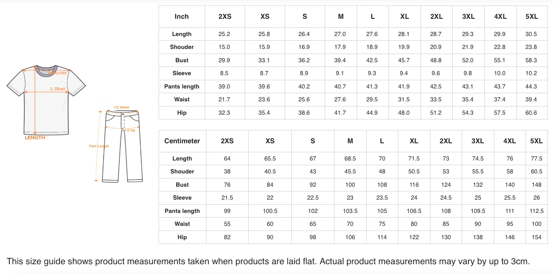Click the 1/2 Bust label on the shirt
Image resolution: width=553 pixels, height=274 pixels.
coord(57,89)
